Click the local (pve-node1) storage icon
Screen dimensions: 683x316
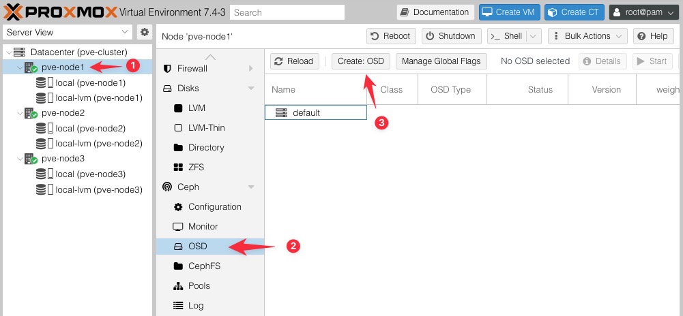pos(44,82)
